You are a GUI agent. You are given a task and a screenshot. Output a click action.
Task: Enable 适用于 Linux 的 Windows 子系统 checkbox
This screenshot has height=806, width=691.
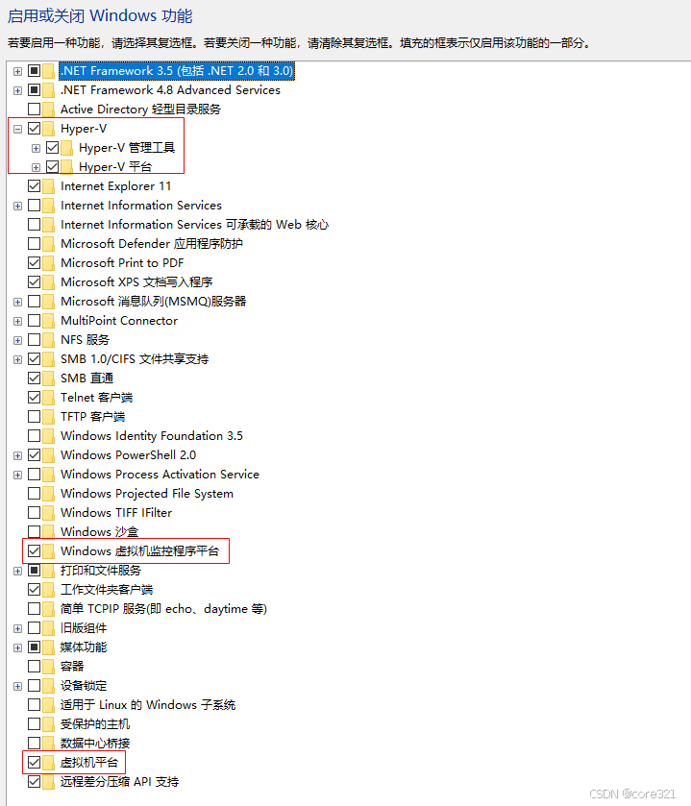(x=34, y=705)
